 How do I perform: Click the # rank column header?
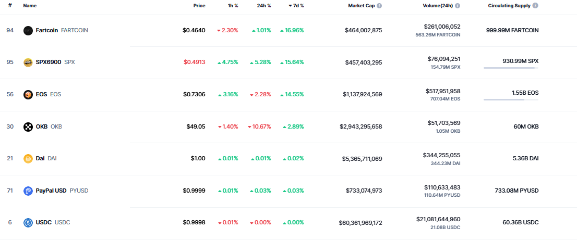(10, 6)
